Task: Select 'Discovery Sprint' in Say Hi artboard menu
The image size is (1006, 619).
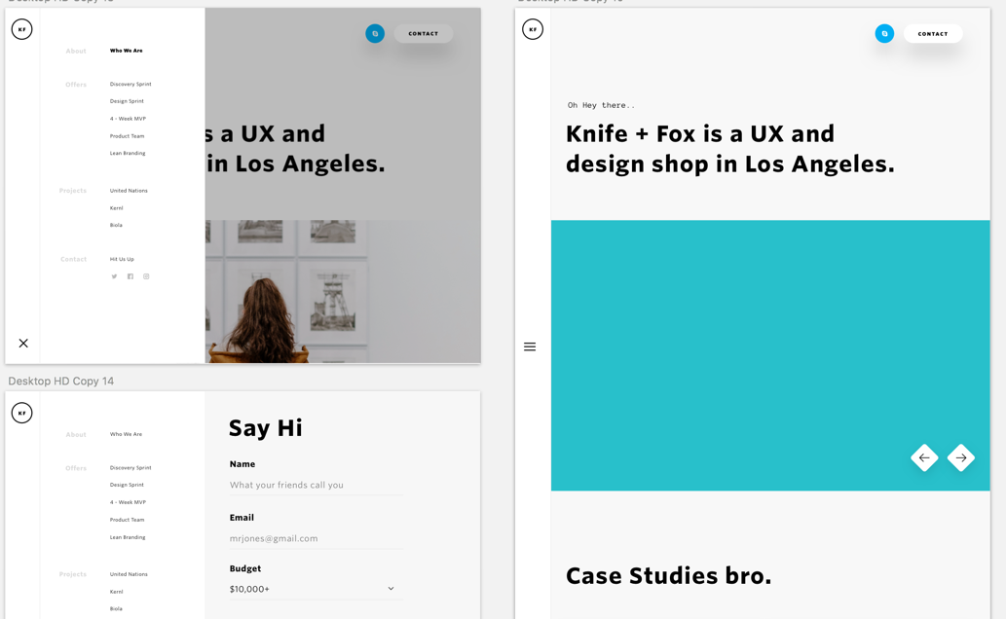Action: (130, 467)
